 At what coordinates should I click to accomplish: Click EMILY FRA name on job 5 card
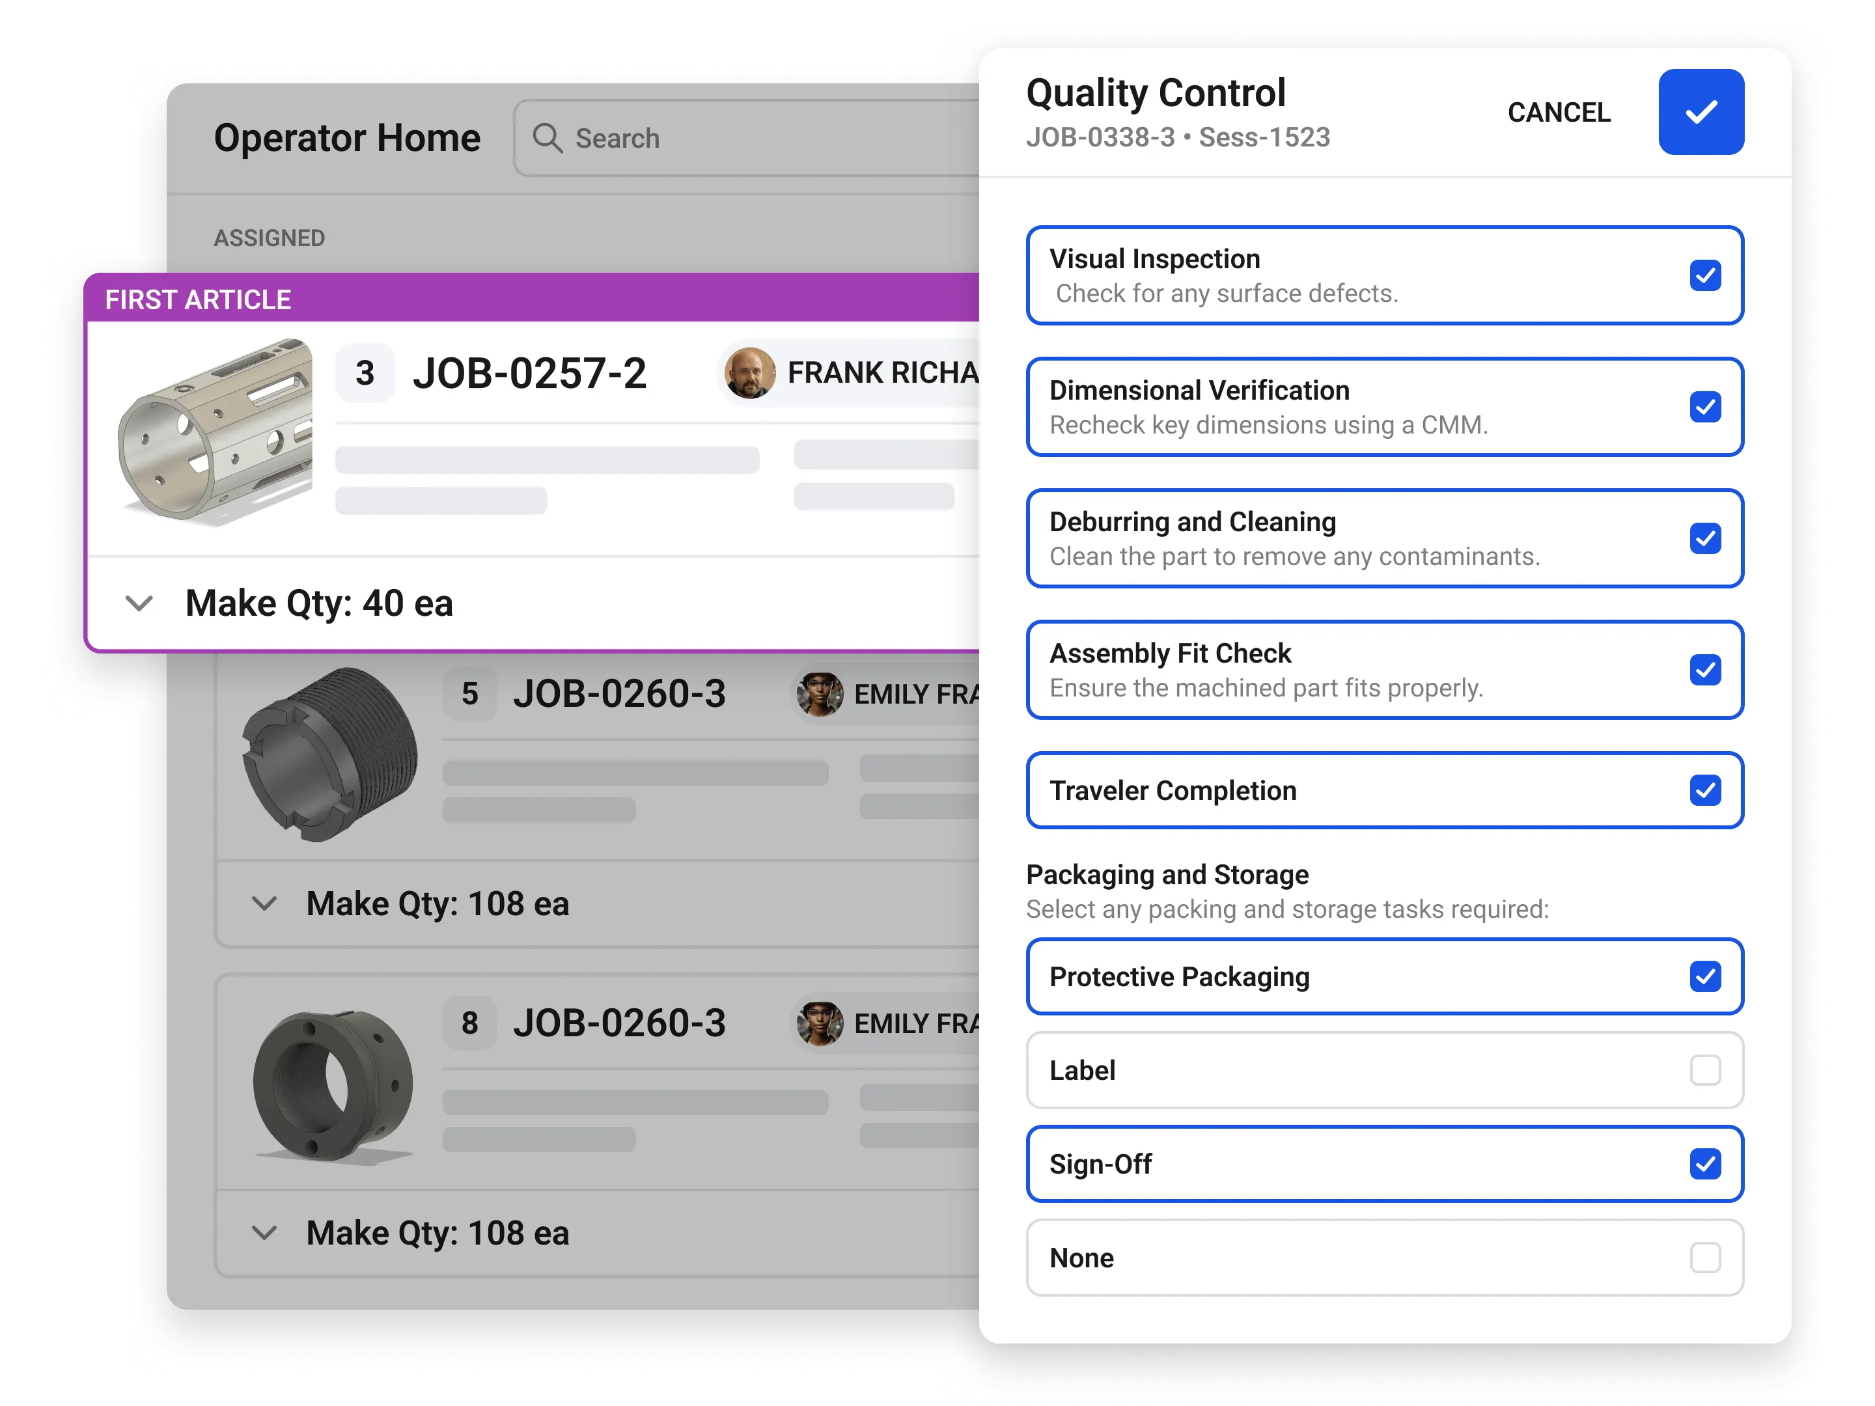click(916, 694)
